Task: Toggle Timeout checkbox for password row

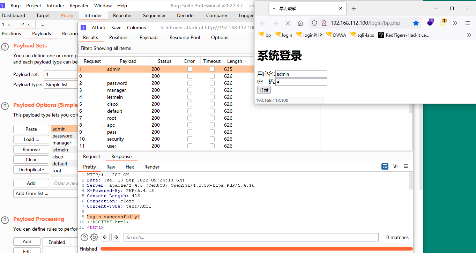Action: (x=212, y=83)
